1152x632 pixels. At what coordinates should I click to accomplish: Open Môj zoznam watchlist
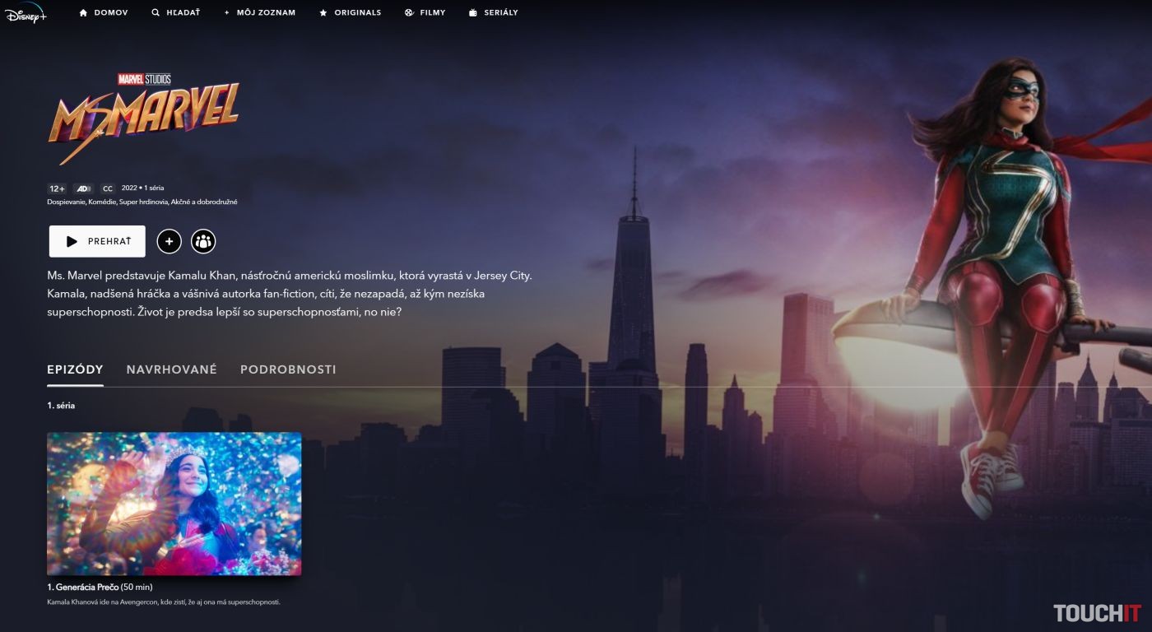pos(259,13)
